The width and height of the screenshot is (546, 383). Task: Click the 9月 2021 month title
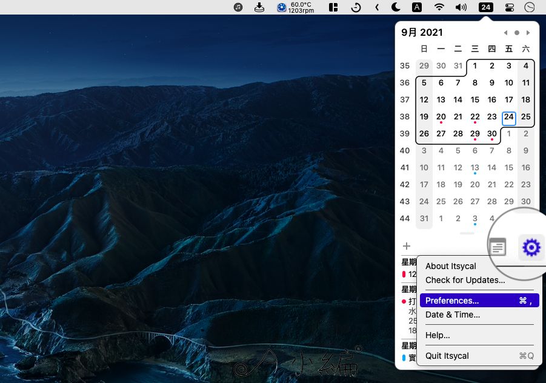click(x=422, y=32)
